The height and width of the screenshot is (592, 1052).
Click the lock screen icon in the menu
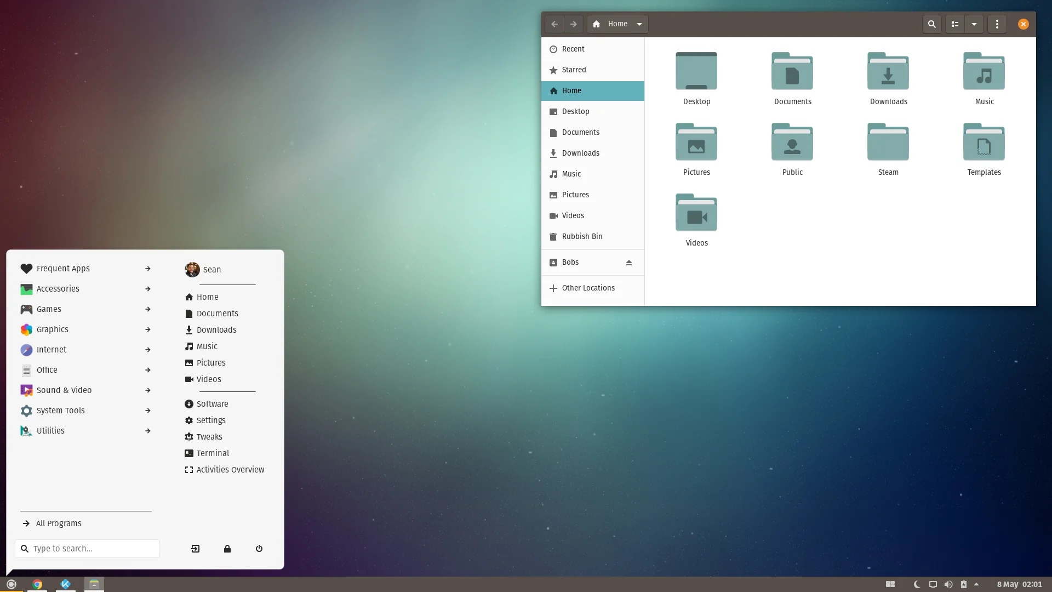227,549
